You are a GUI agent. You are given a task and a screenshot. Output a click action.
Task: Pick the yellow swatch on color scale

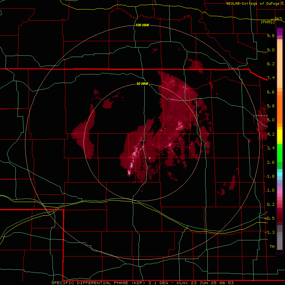tap(280, 136)
